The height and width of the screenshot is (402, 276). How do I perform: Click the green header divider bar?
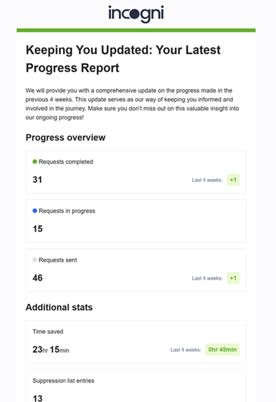(136, 30)
